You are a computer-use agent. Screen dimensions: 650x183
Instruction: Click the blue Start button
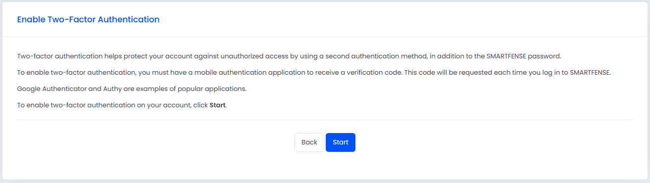pos(341,142)
